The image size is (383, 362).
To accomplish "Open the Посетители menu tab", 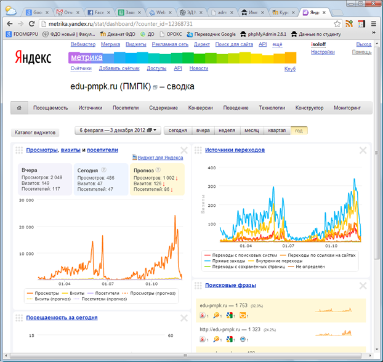I will [x=126, y=108].
